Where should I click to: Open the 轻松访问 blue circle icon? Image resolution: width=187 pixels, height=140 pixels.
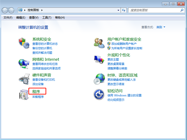(x=99, y=94)
